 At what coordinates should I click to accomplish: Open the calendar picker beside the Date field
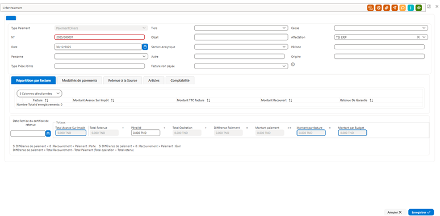[x=145, y=47]
